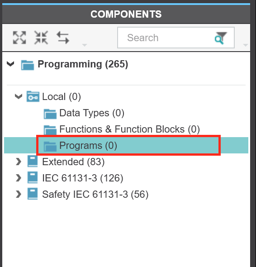Click the Programming folder icon
256x267 pixels.
click(x=28, y=65)
